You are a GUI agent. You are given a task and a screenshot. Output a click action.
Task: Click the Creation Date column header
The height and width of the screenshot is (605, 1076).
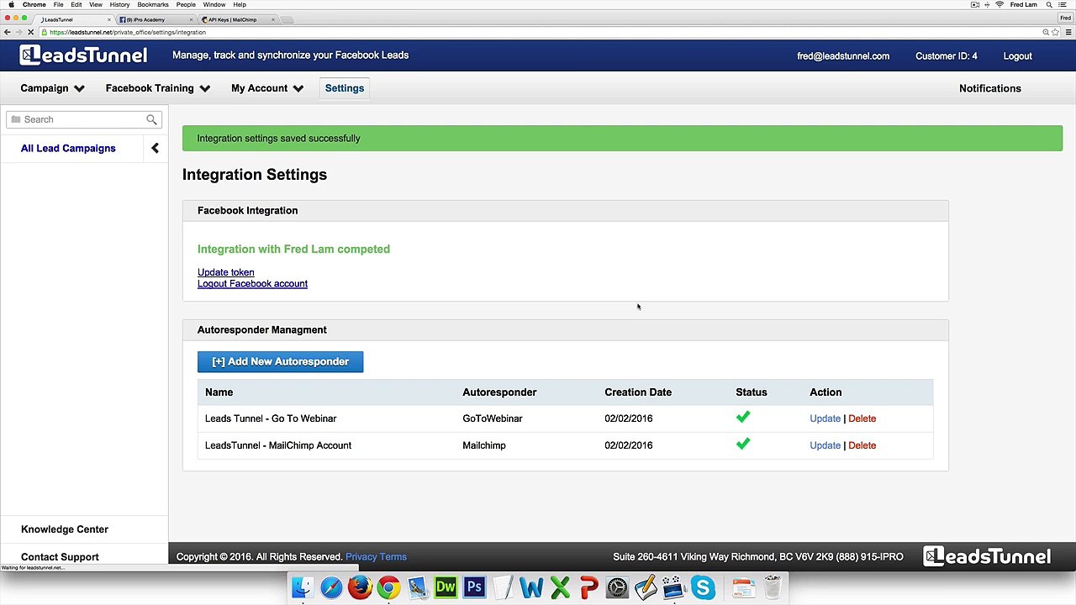(638, 392)
